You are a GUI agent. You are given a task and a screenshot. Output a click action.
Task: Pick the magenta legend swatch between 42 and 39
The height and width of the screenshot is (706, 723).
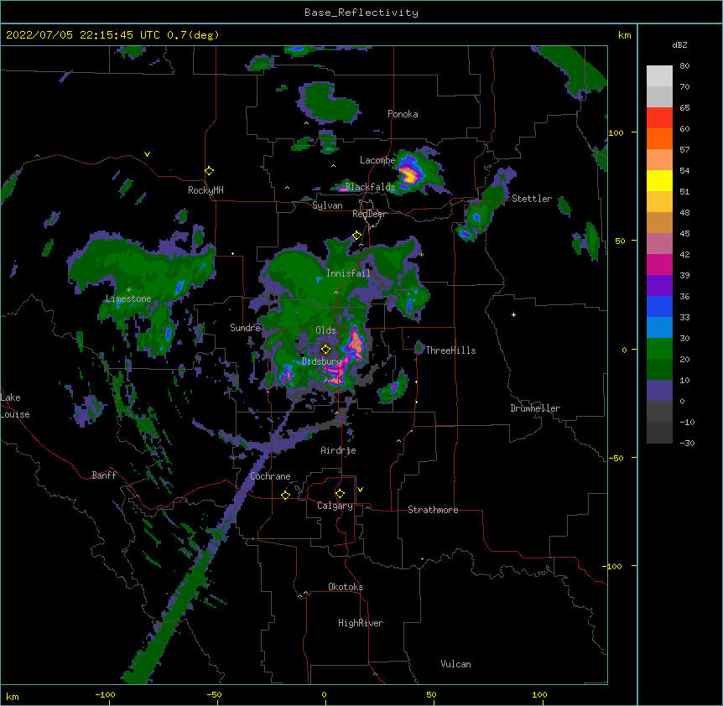659,264
